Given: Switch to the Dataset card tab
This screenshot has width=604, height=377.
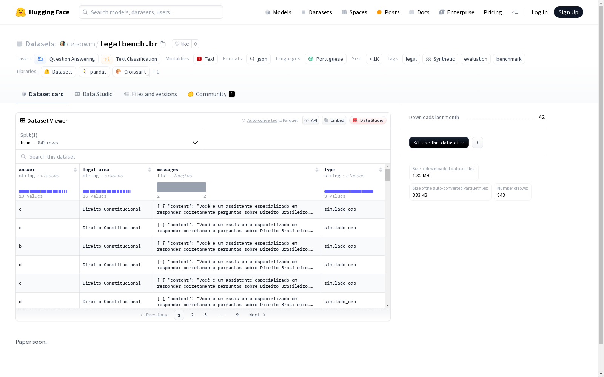Looking at the screenshot, I should 42,94.
